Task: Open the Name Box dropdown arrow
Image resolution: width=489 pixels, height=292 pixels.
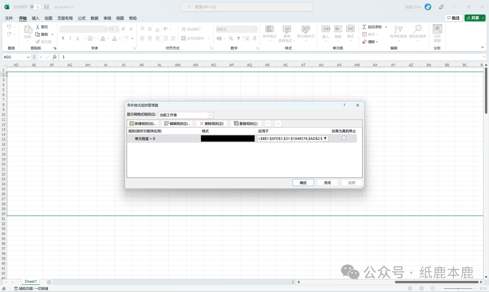Action: [x=28, y=57]
